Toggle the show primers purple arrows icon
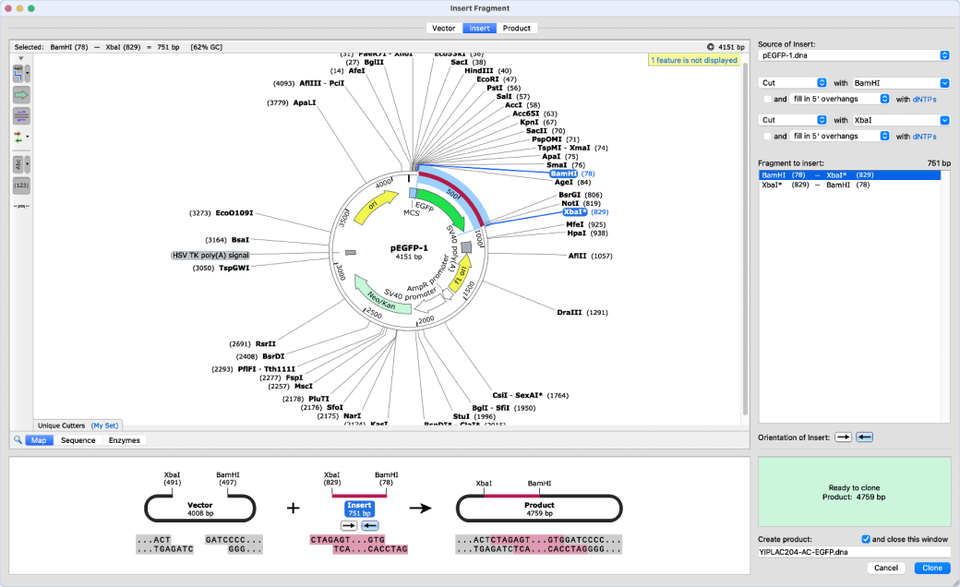This screenshot has width=960, height=587. [21, 115]
